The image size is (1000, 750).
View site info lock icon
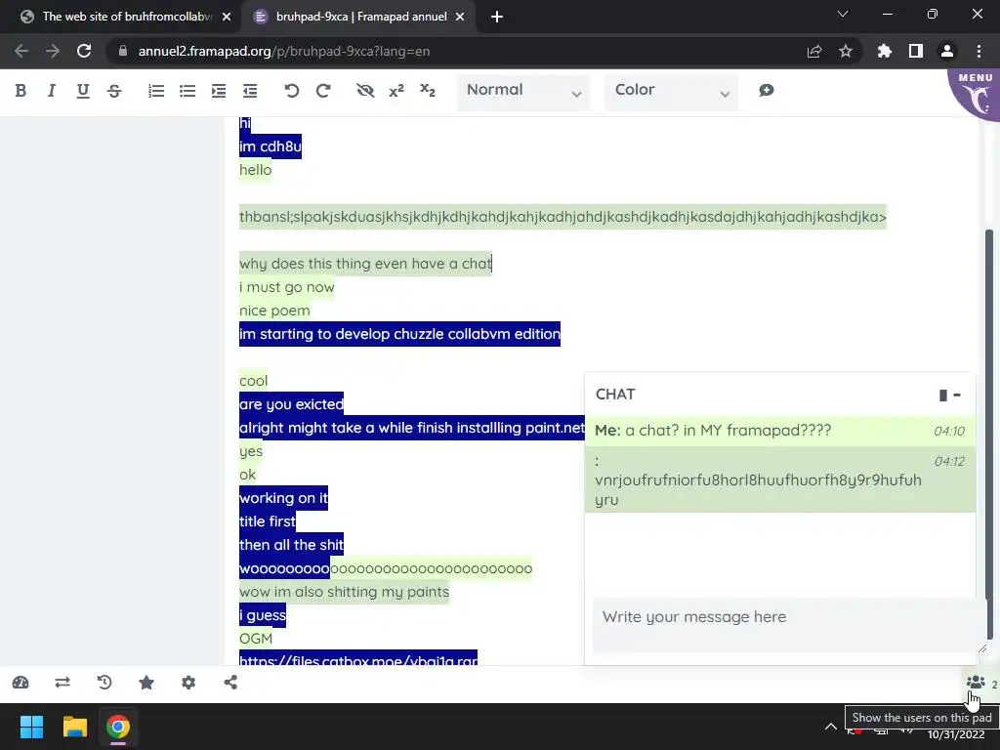[x=122, y=51]
